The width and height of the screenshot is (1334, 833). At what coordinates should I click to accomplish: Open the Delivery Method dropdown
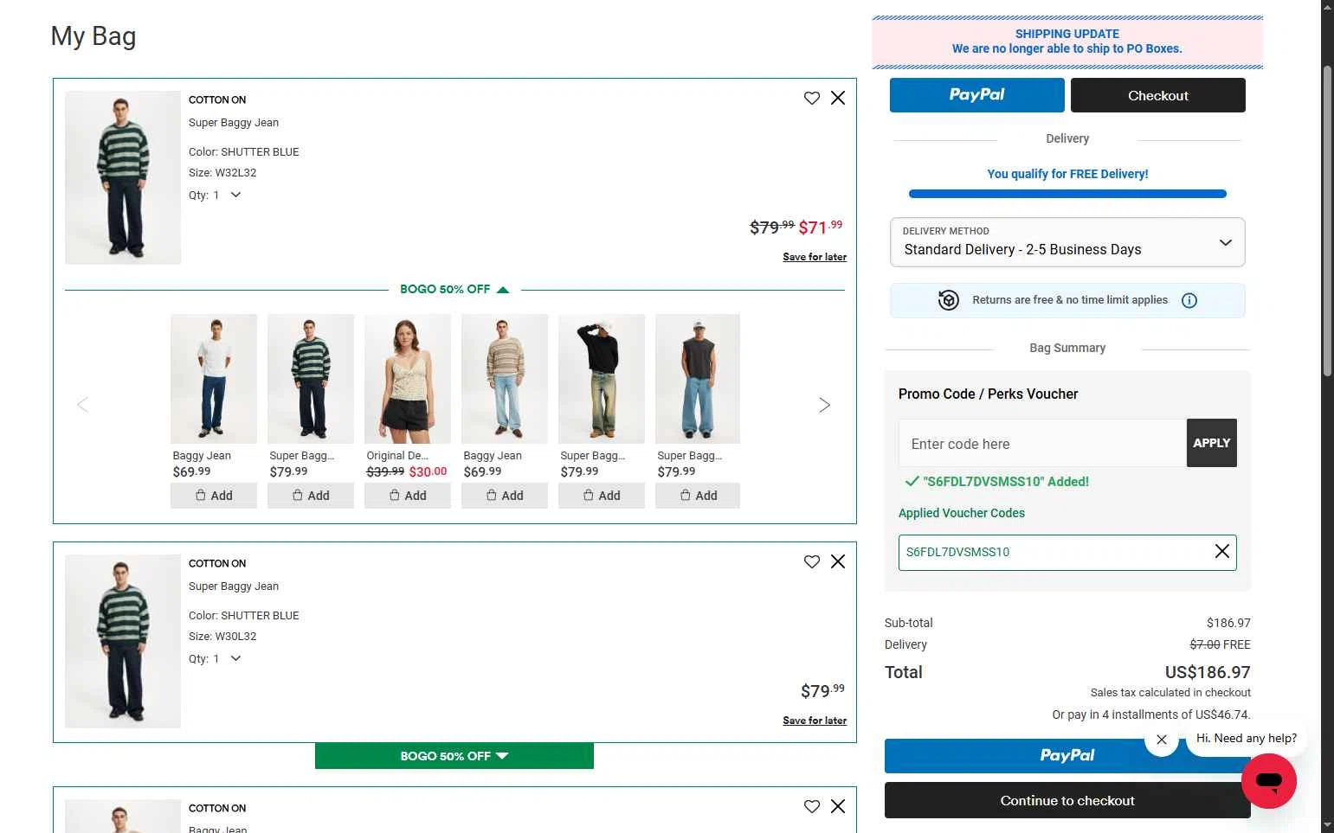click(1067, 242)
